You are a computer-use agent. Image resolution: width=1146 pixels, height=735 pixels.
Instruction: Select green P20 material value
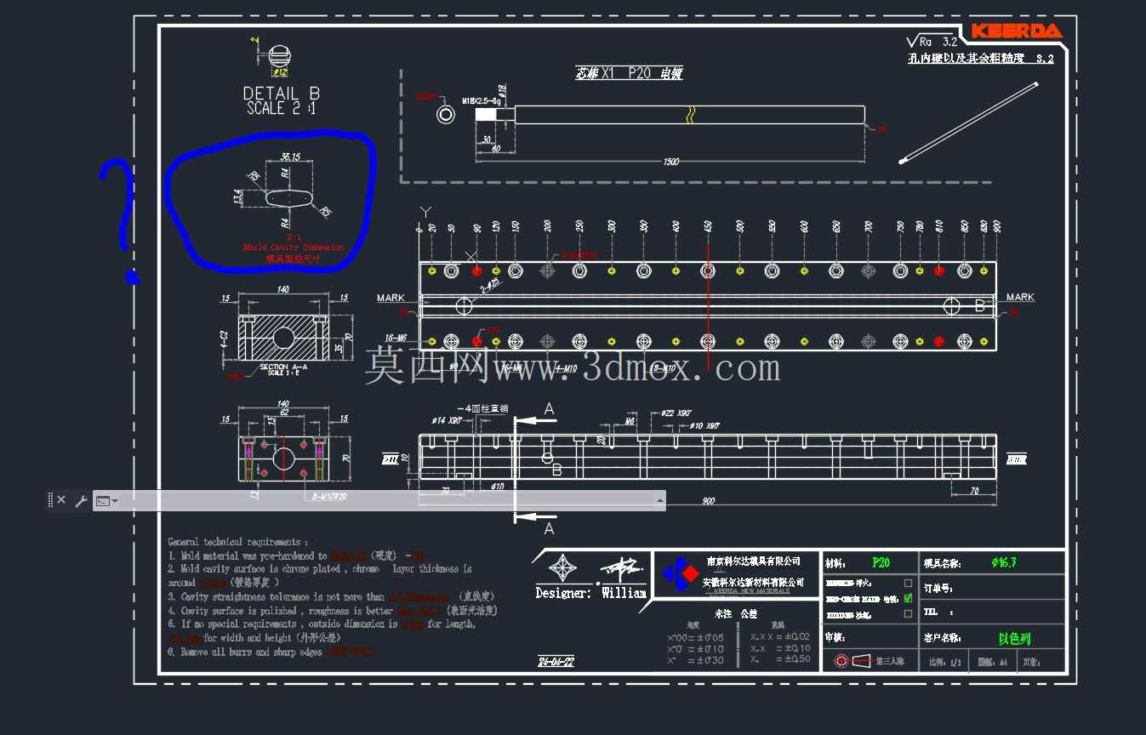coord(881,563)
